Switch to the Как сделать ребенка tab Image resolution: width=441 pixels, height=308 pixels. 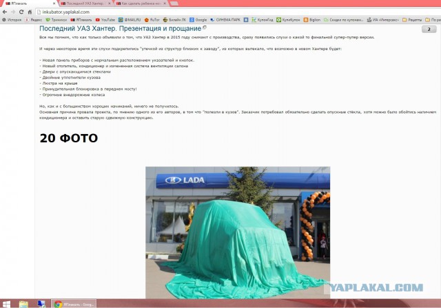point(140,3)
